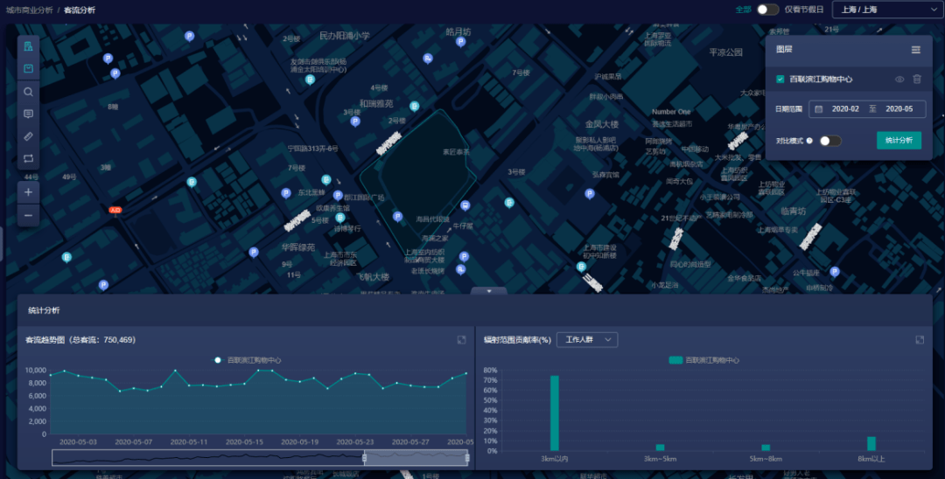Go to 城市商业分析 breadcrumb
The width and height of the screenshot is (945, 479).
click(29, 10)
